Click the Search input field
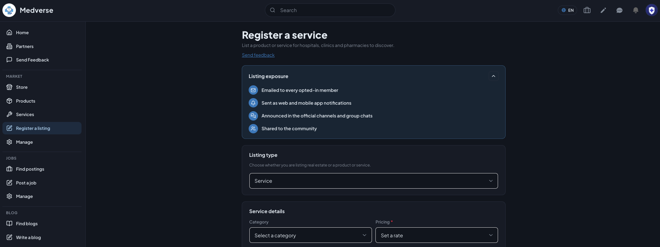660x247 pixels. click(x=330, y=10)
